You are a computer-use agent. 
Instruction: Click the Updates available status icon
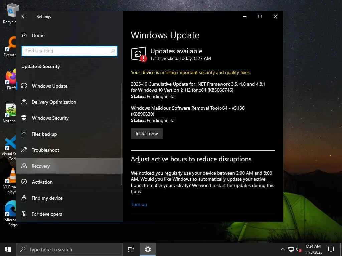pos(139,54)
